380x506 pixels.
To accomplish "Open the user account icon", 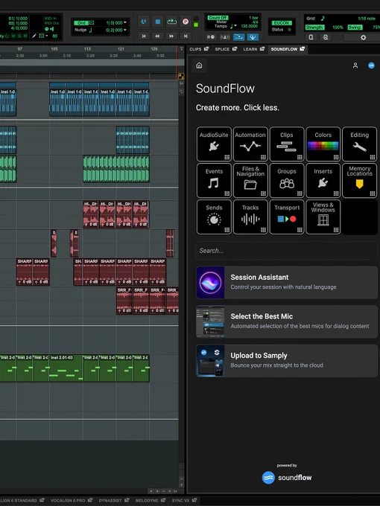I will pos(355,65).
